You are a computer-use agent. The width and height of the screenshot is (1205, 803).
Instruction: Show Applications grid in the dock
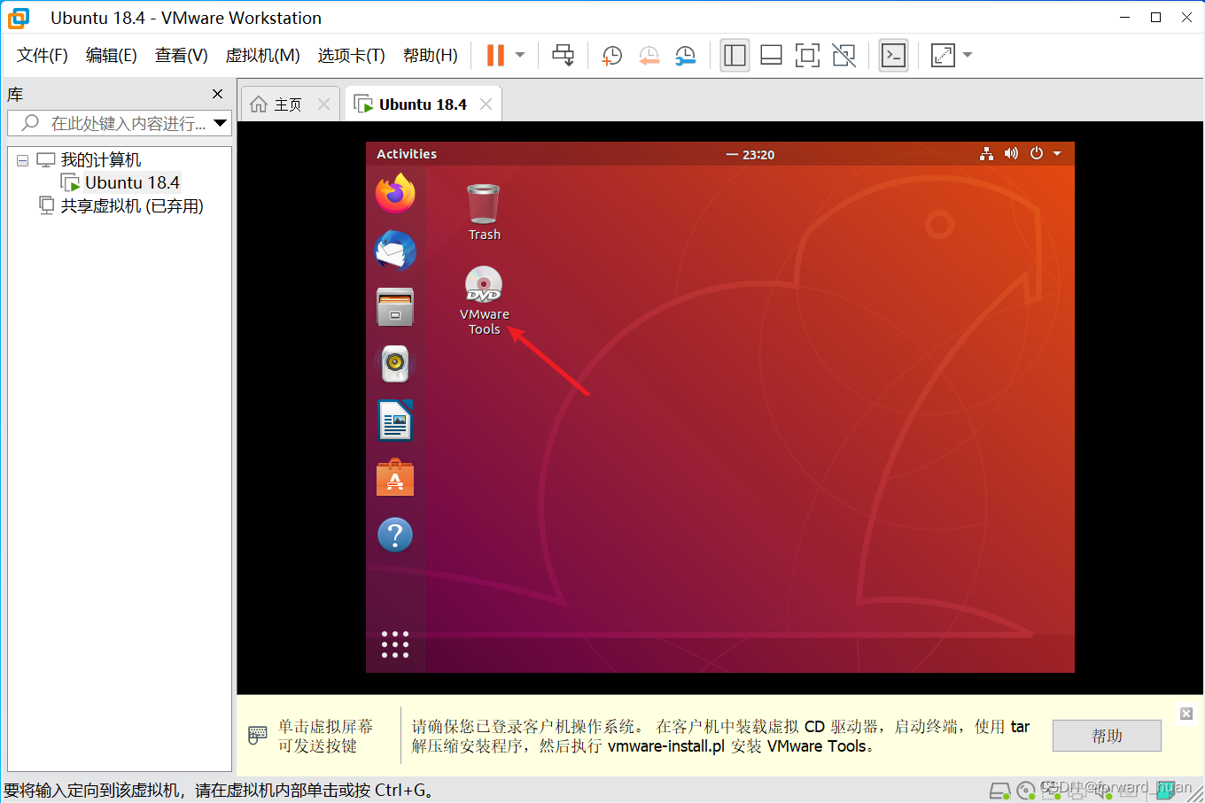point(395,645)
